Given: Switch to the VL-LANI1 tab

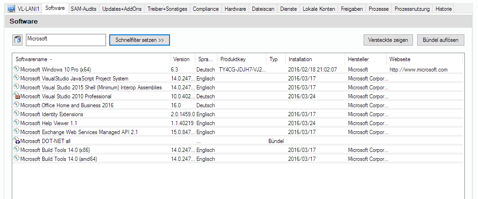Looking at the screenshot, I should tap(24, 9).
